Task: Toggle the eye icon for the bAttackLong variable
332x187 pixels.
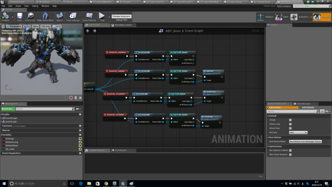Action: [x=80, y=142]
